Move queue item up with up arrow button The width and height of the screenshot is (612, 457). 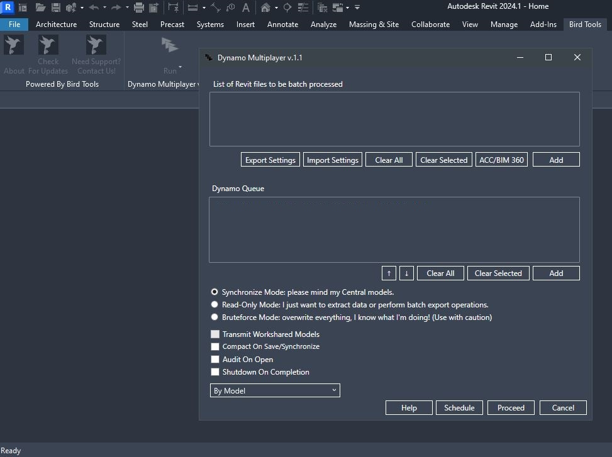click(x=389, y=273)
